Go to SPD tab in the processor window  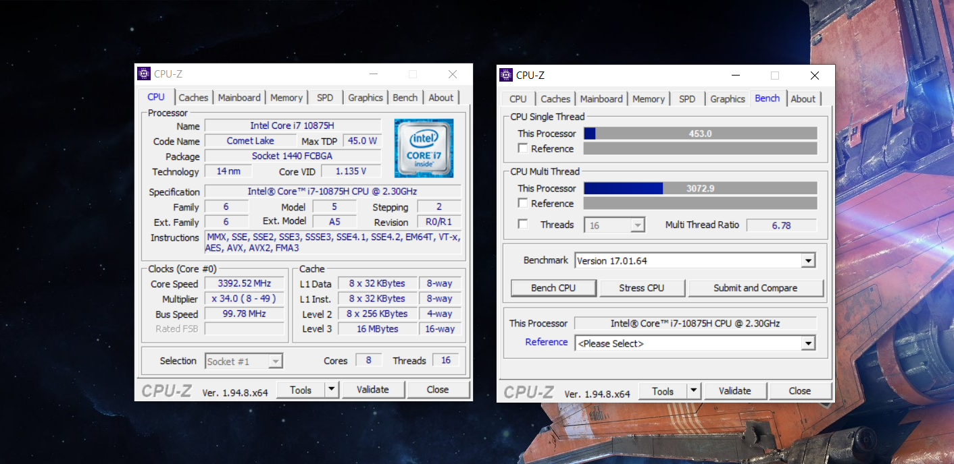click(x=325, y=98)
